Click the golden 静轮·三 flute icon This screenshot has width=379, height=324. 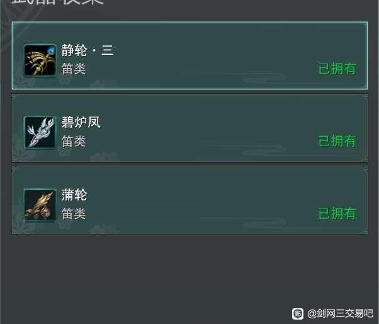pos(40,61)
